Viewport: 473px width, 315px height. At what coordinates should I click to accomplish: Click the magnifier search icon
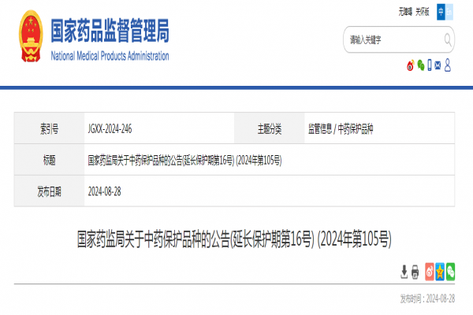(x=448, y=40)
